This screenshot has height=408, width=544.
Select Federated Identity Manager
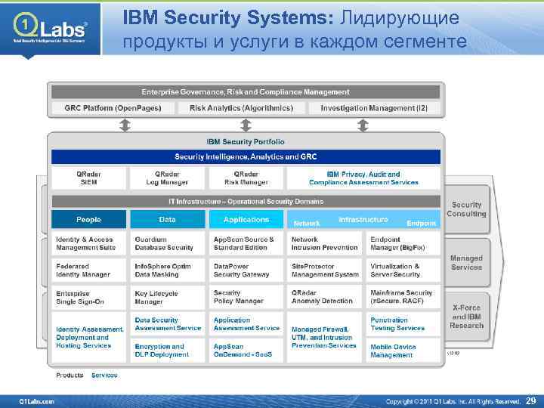tap(89, 270)
